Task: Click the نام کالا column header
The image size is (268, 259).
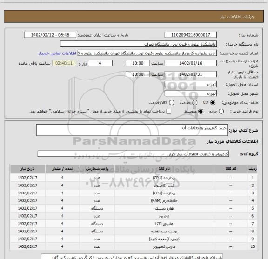Action: (164, 169)
